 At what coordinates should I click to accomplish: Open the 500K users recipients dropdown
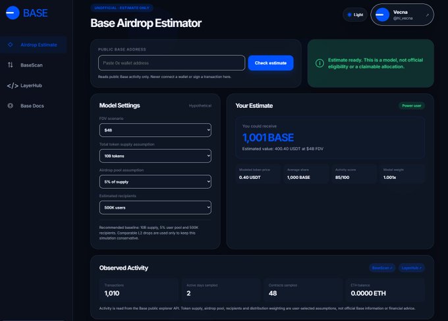coord(155,207)
